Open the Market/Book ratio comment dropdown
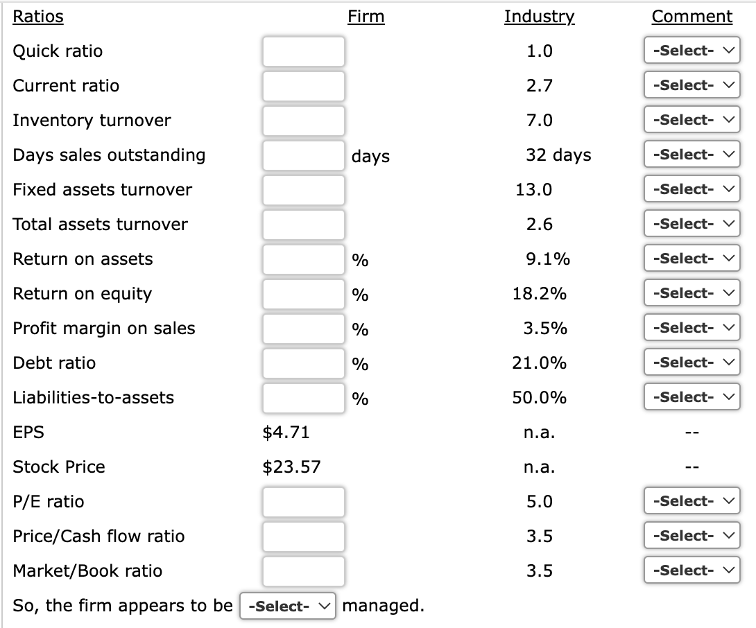The height and width of the screenshot is (628, 756). [691, 570]
